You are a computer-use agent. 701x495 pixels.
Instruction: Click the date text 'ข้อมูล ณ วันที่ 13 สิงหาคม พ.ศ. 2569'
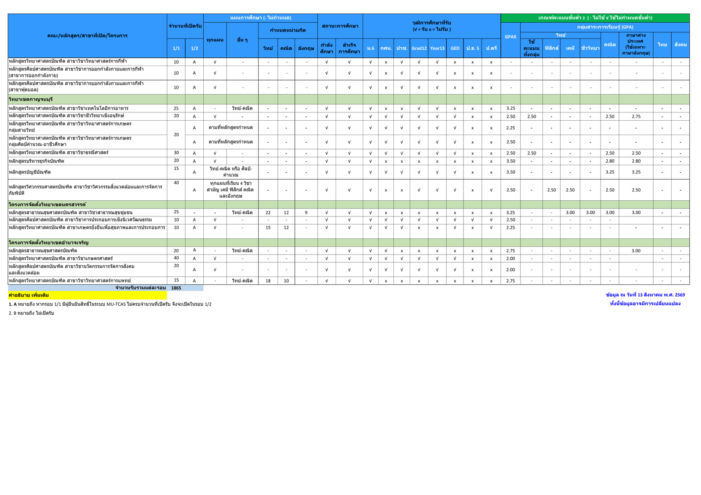point(645,295)
